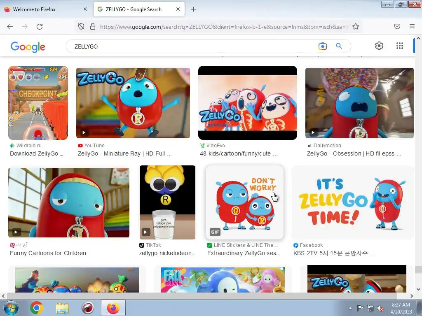Image resolution: width=422 pixels, height=316 pixels.
Task: Open KBS 2TV result title
Action: [334, 253]
